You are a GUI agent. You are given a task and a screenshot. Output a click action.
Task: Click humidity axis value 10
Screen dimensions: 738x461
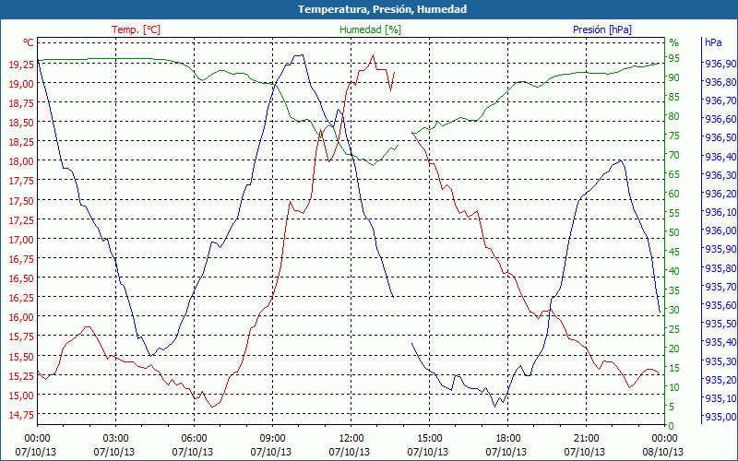click(x=674, y=387)
